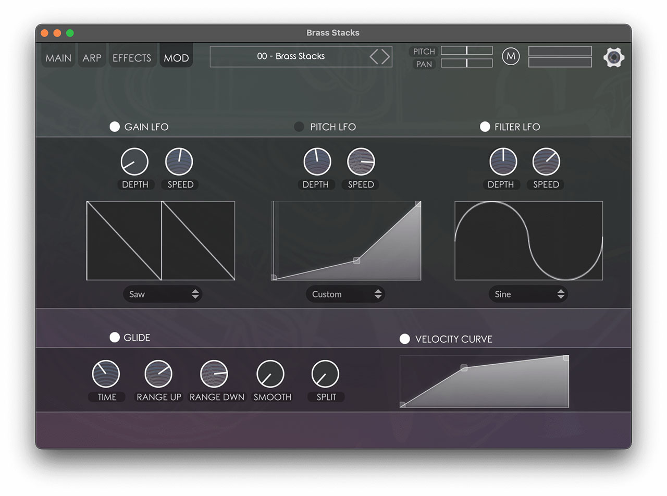The height and width of the screenshot is (496, 667).
Task: Click the Glide Split knob
Action: 325,374
